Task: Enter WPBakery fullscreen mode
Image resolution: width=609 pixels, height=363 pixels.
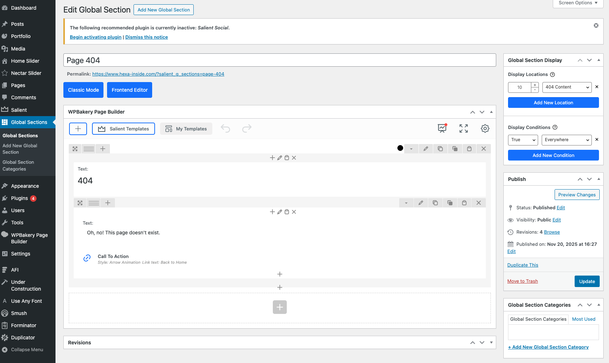Action: coord(464,129)
